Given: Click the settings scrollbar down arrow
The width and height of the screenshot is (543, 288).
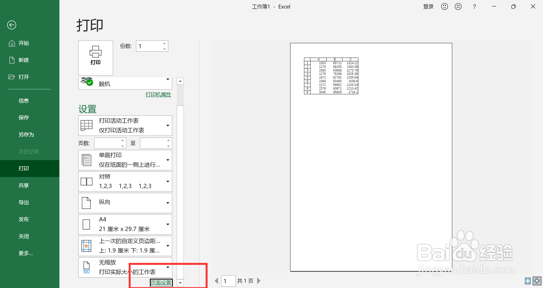Looking at the screenshot, I should tap(180, 283).
